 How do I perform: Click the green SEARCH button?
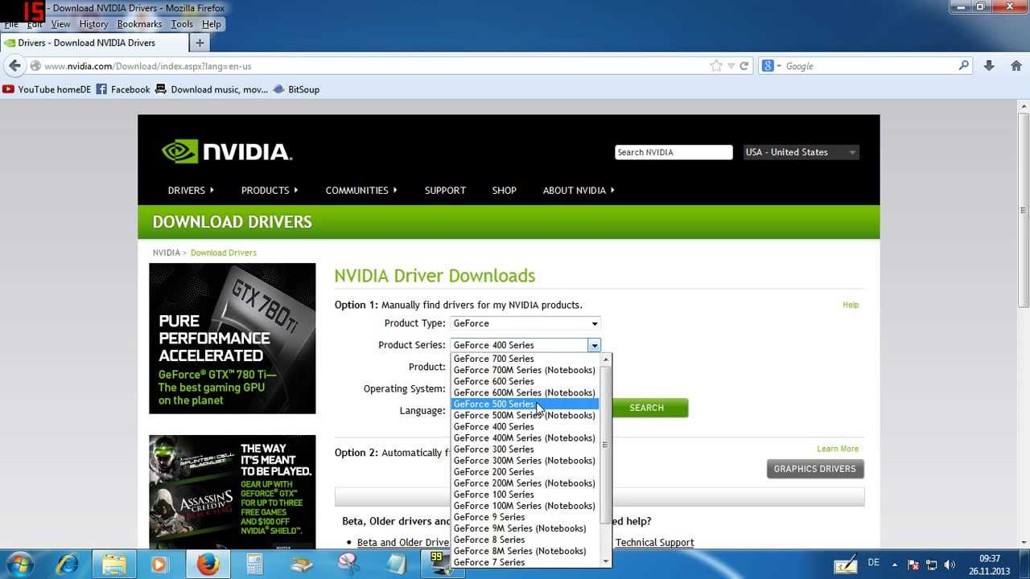(x=647, y=408)
